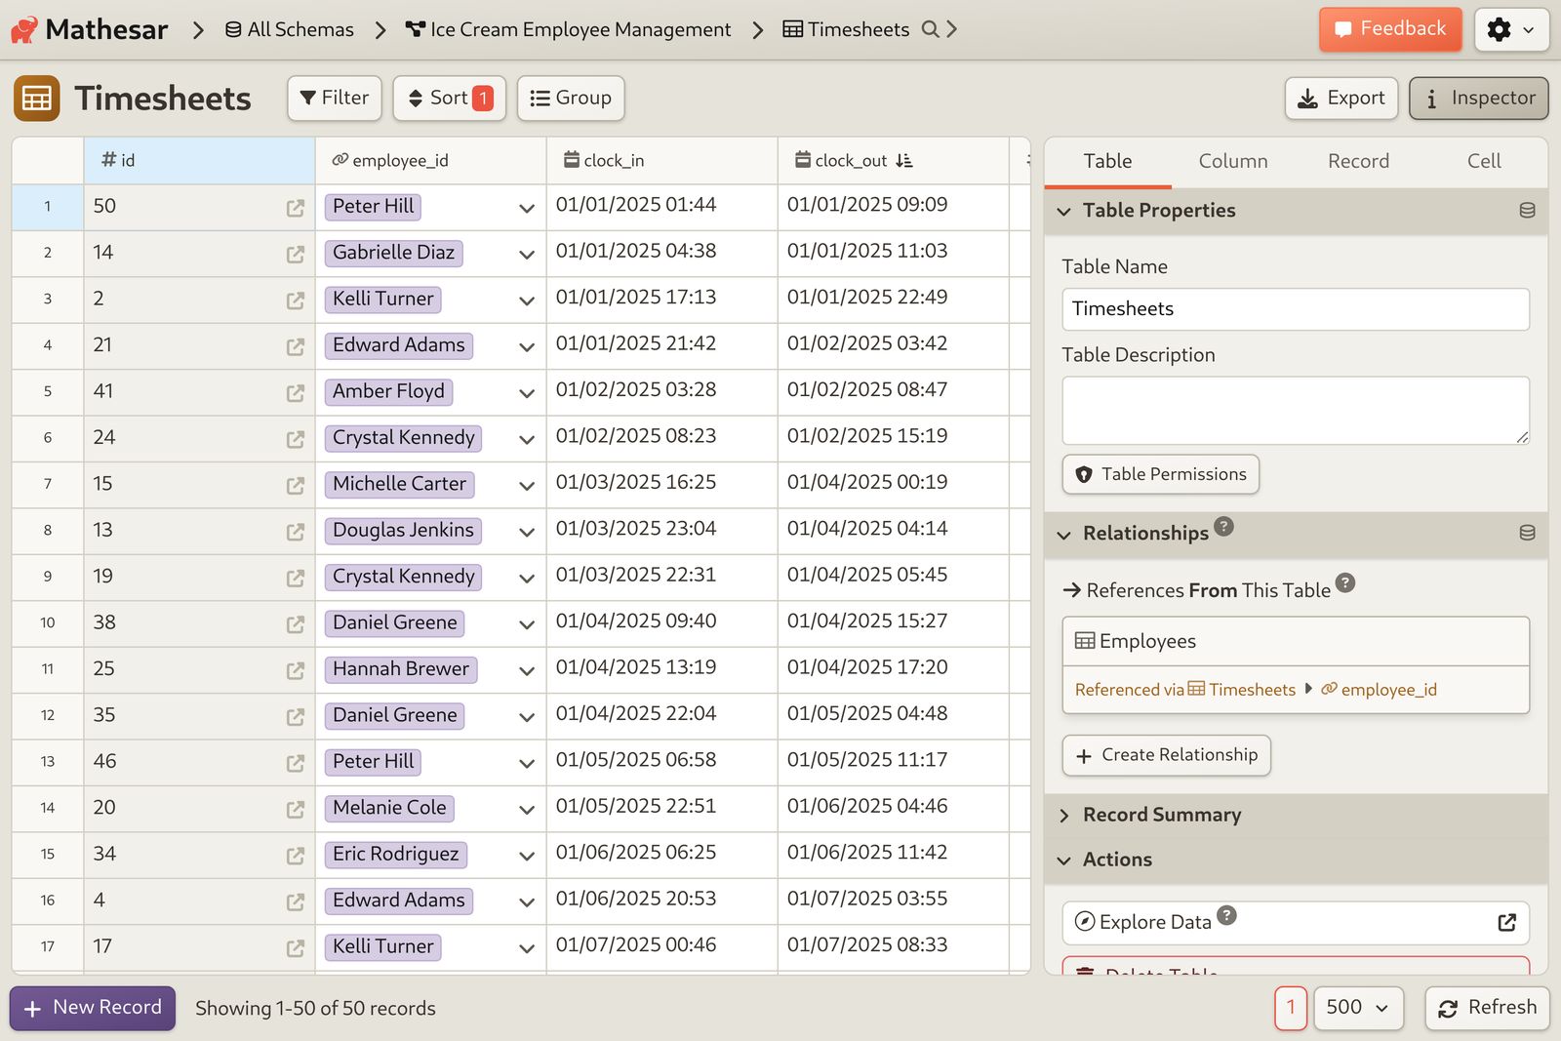Open record 14 via its link icon
Screen dimensions: 1561x1041
pos(296,254)
